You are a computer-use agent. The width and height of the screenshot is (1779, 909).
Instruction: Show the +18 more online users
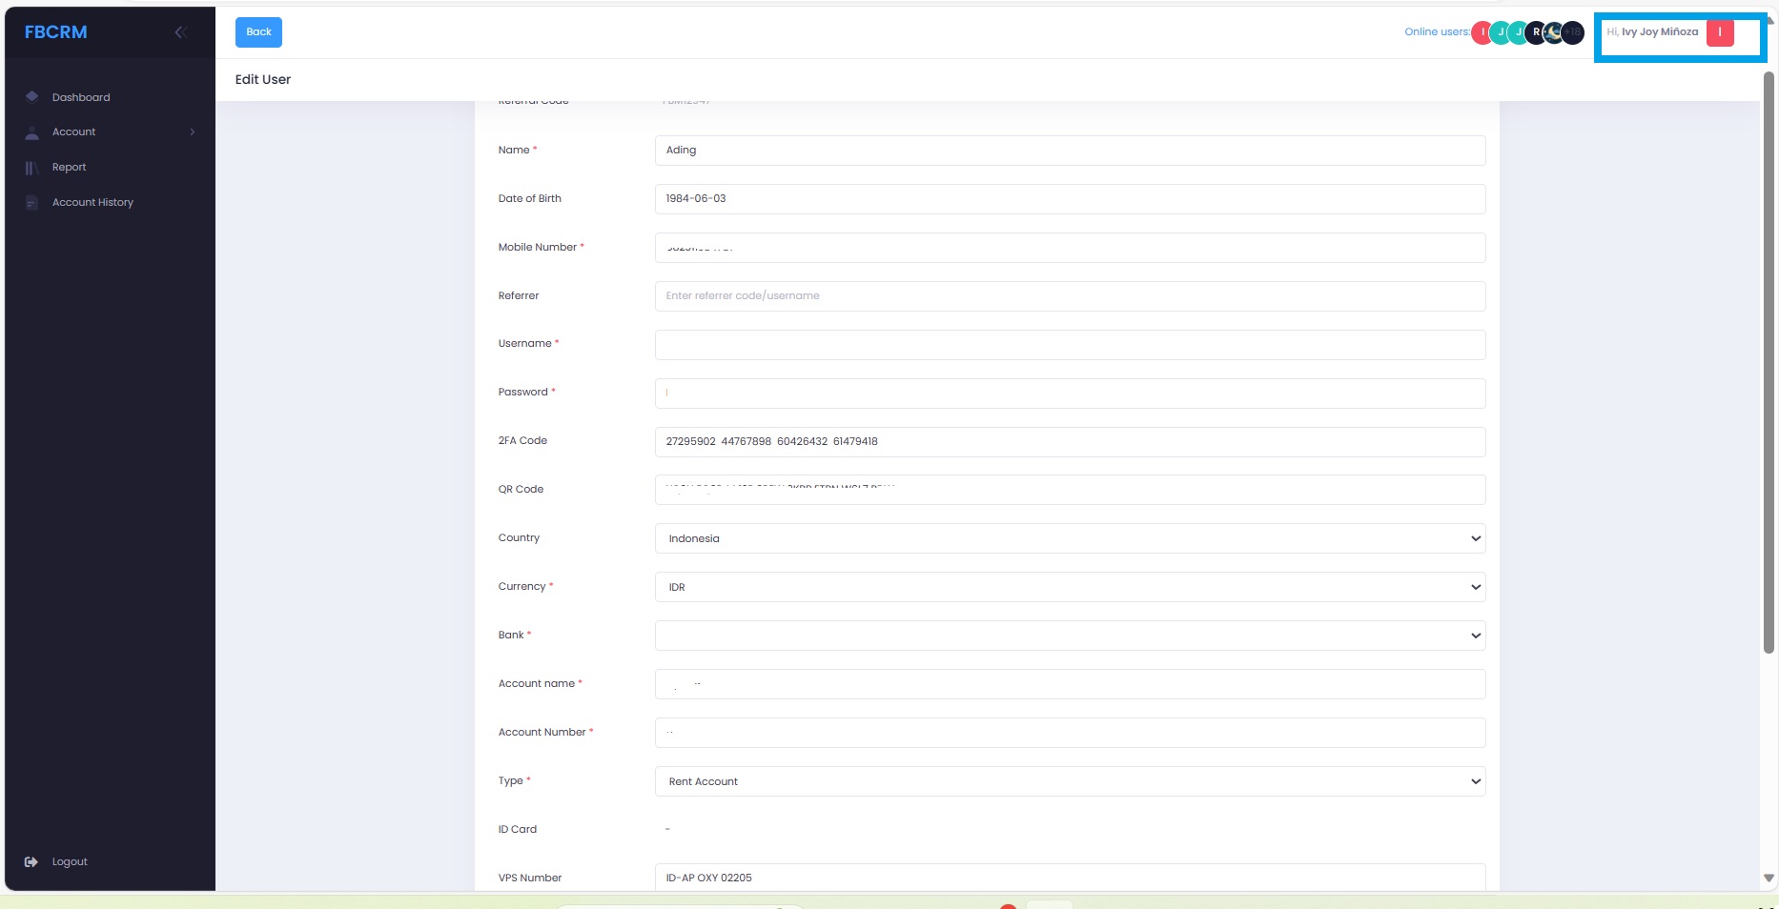(1573, 32)
